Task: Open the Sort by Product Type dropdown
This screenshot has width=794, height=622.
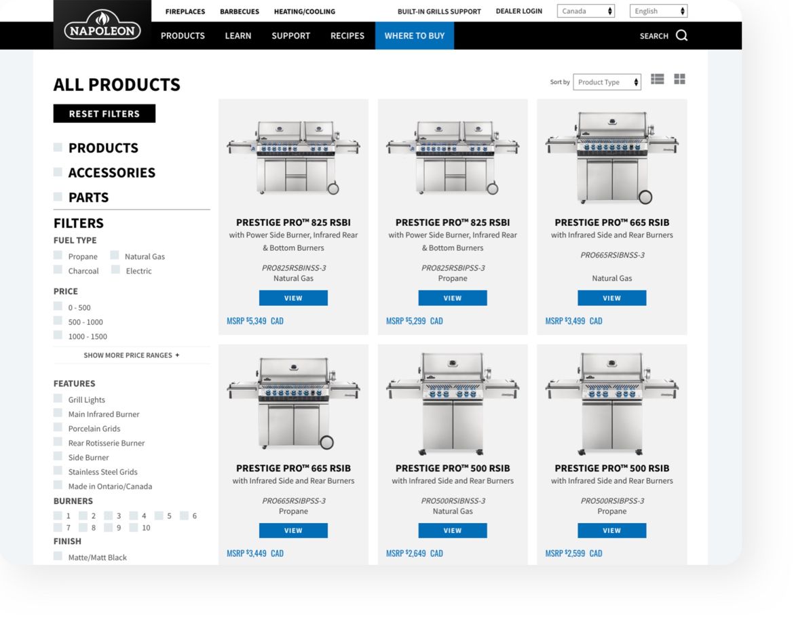Action: [x=606, y=82]
